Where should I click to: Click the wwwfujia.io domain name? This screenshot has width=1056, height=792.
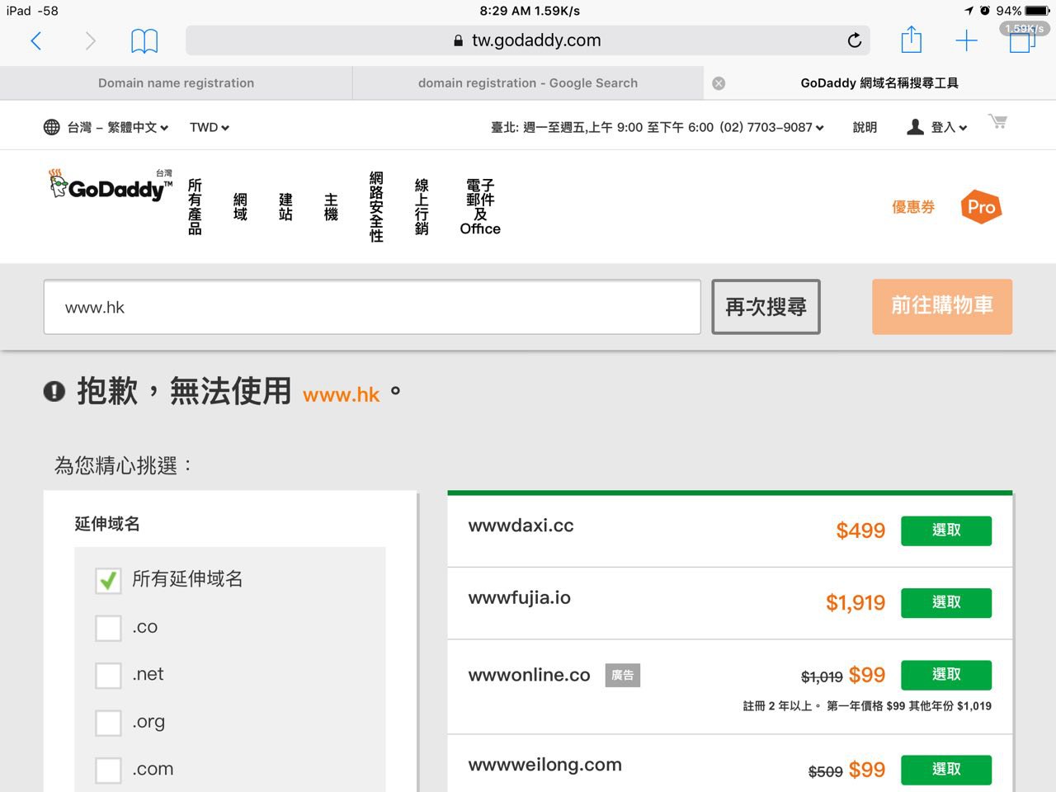coord(519,598)
